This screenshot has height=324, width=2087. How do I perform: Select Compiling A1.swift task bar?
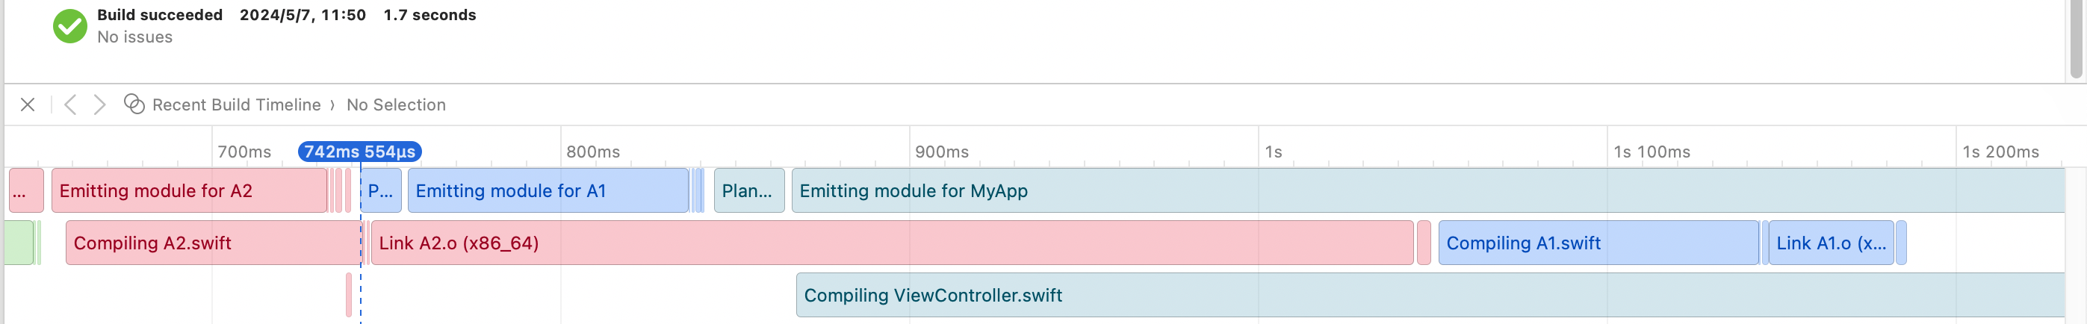pyautogui.click(x=1598, y=243)
